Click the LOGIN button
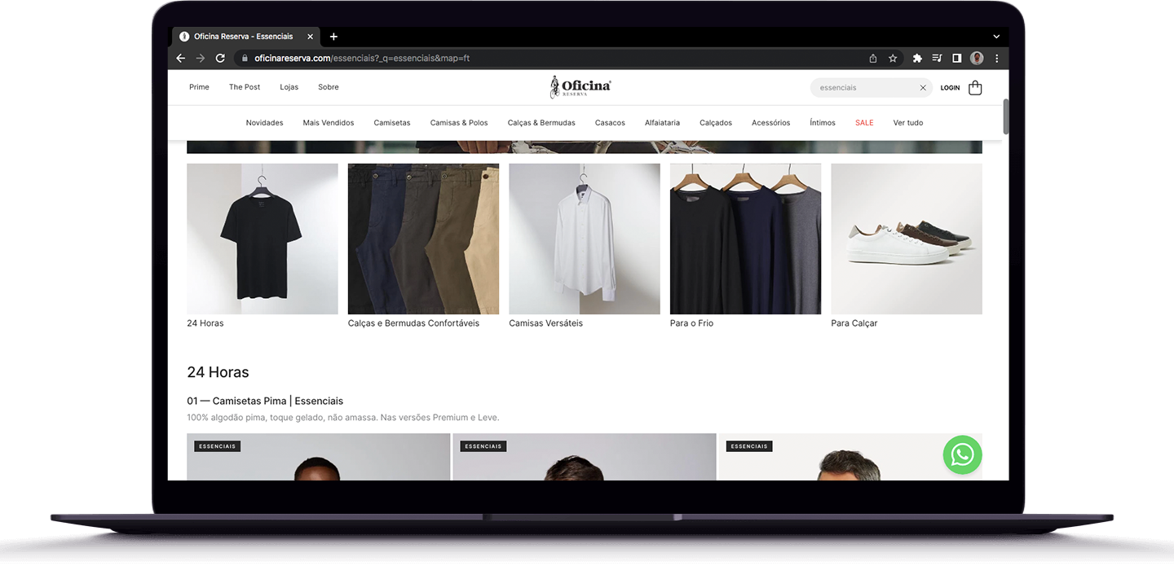This screenshot has width=1174, height=566. [x=950, y=88]
